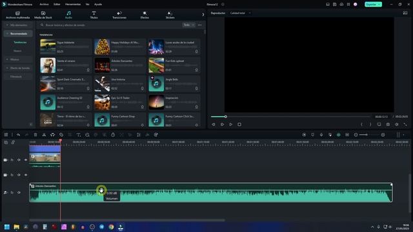Switch to the Títulos tab
Viewport: 413px width, 232px height.
coord(94,15)
